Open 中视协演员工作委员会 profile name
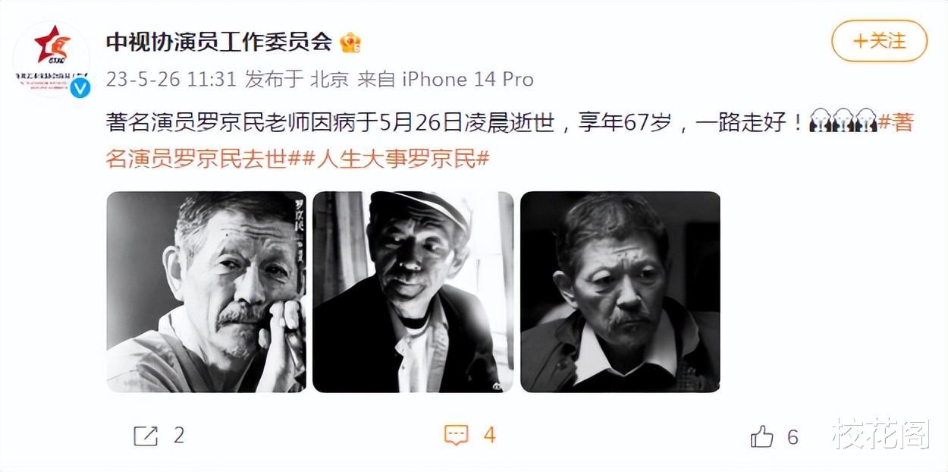Image resolution: width=948 pixels, height=472 pixels. click(219, 42)
